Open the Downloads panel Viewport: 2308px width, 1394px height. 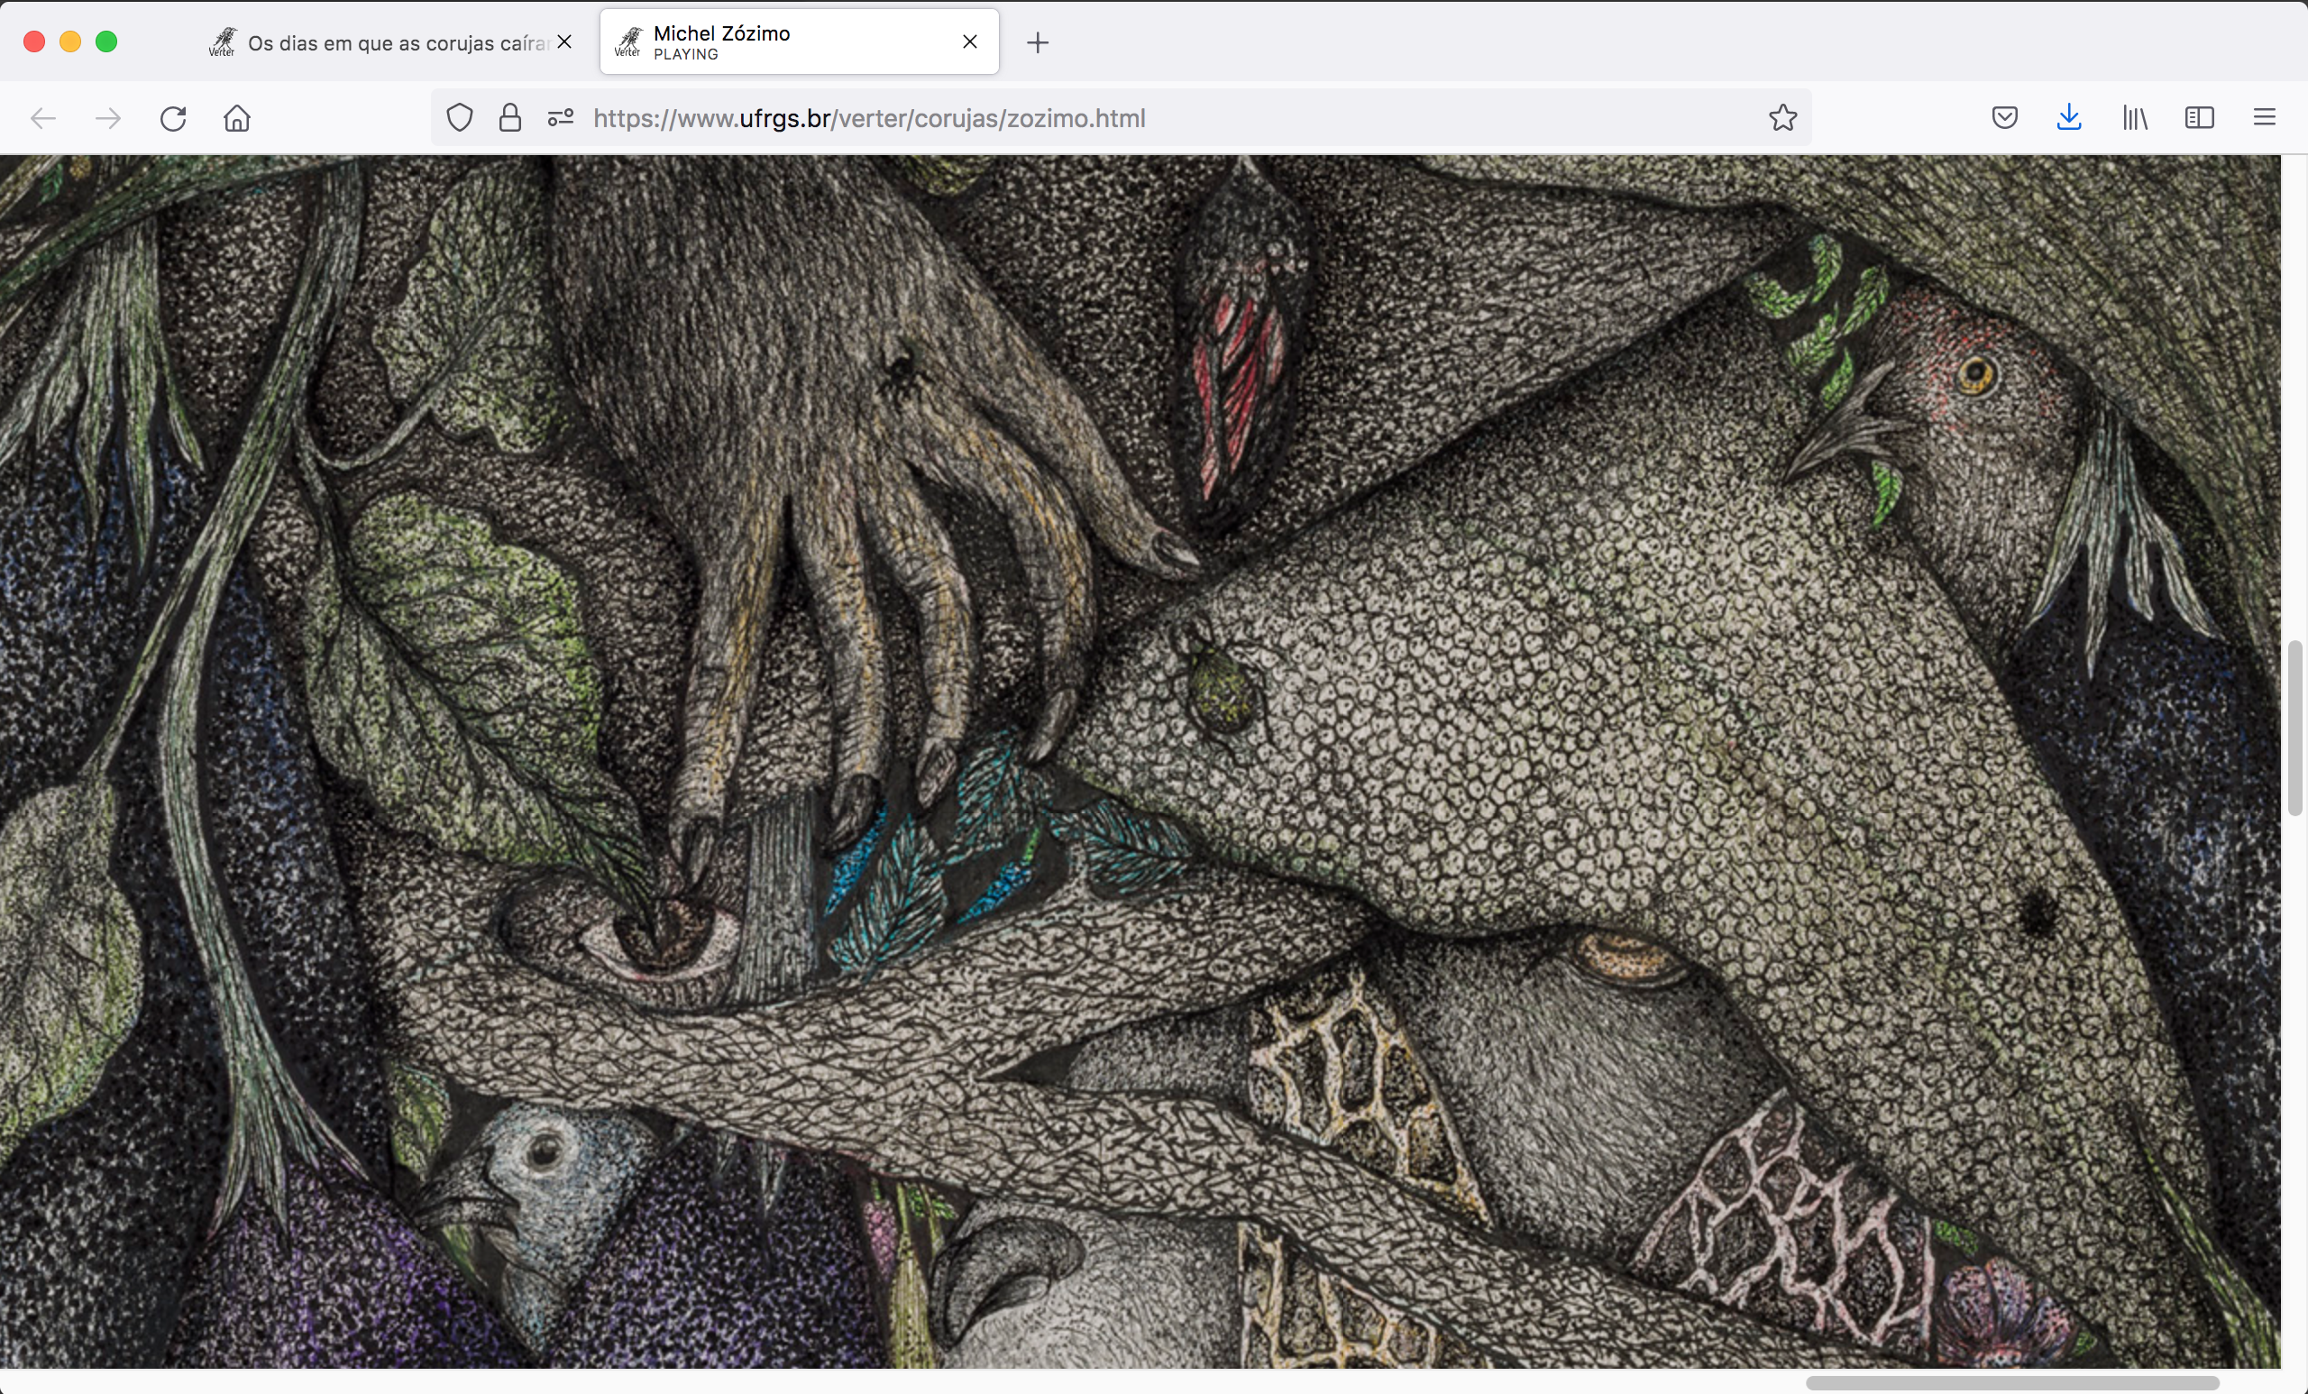coord(2069,118)
